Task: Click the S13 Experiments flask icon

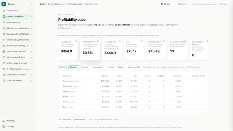Action: point(4,81)
